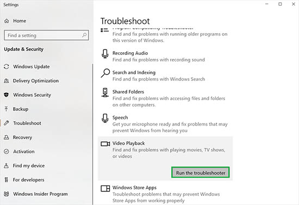Maximize the Settings window

coord(280,4)
